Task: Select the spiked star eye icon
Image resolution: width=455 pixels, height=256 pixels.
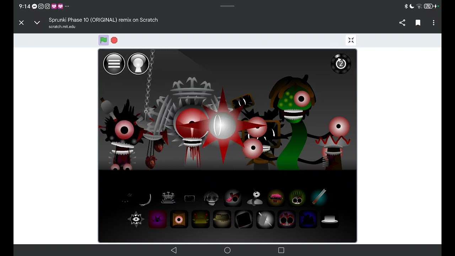Action: coord(136,219)
